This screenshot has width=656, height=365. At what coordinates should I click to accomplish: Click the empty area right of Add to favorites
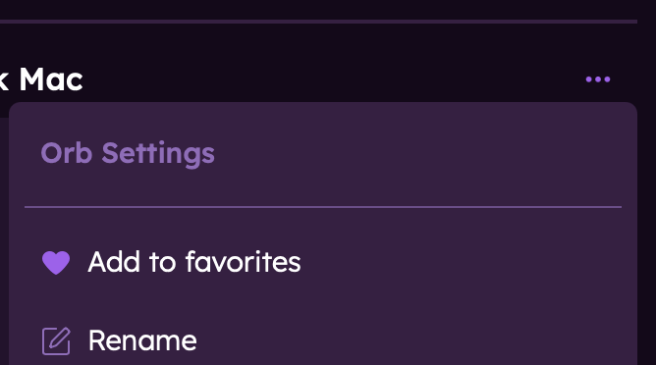pos(461,262)
